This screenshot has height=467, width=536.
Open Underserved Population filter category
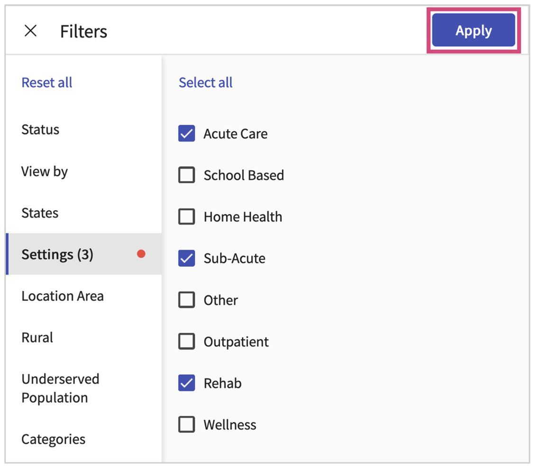pos(60,388)
